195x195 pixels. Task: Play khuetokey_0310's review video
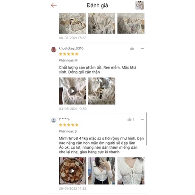click(x=73, y=91)
